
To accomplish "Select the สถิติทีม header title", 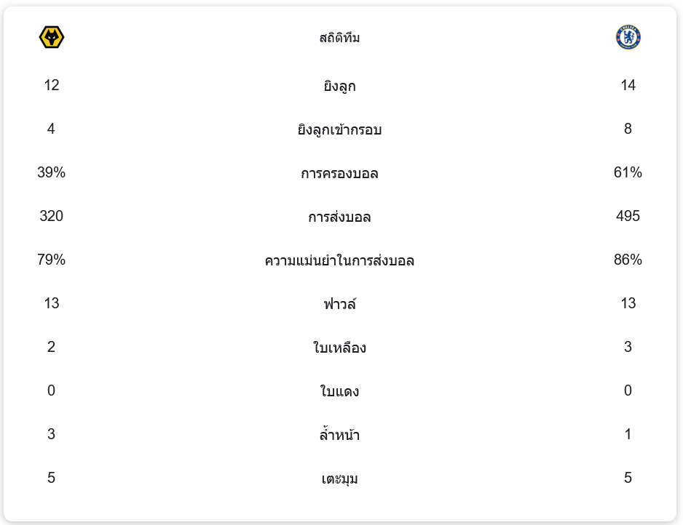I will (339, 38).
